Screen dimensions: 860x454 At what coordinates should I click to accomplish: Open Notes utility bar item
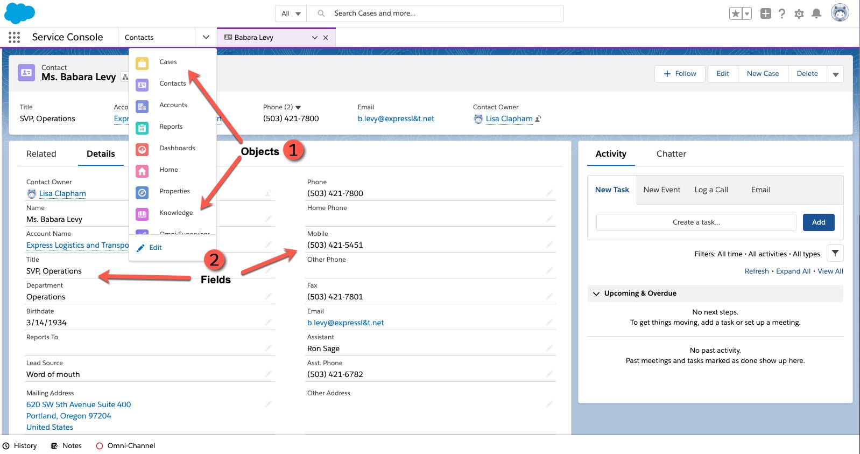(x=66, y=445)
